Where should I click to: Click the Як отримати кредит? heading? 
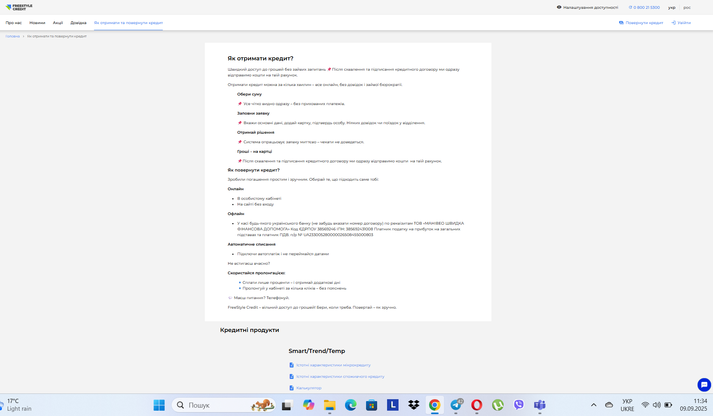click(x=261, y=58)
